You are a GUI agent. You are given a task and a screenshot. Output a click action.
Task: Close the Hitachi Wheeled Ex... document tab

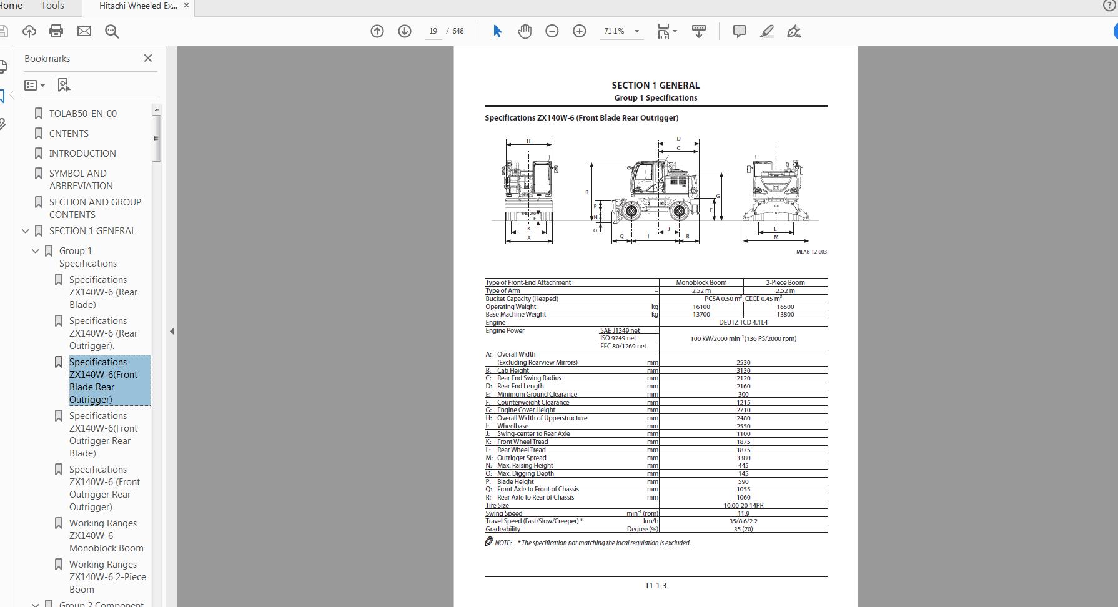point(186,6)
